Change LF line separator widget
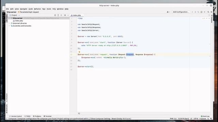 tap(191, 119)
